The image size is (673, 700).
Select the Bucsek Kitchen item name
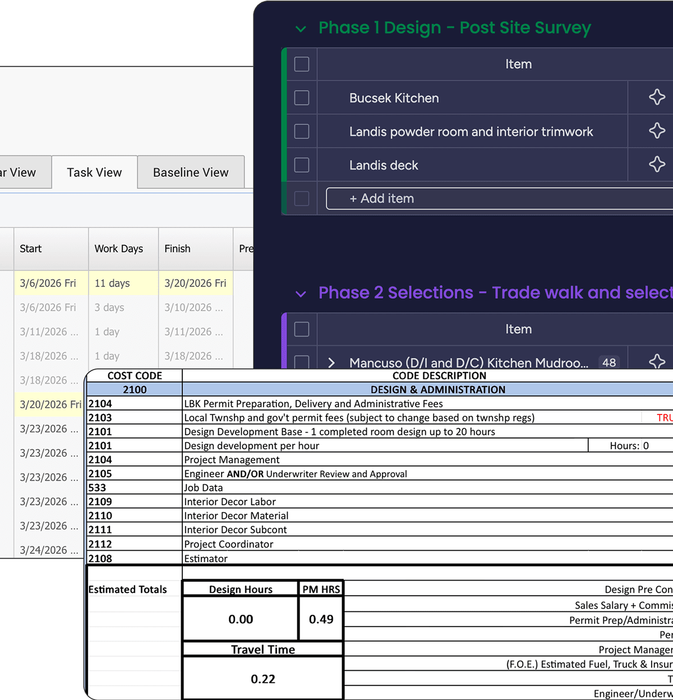click(x=394, y=98)
